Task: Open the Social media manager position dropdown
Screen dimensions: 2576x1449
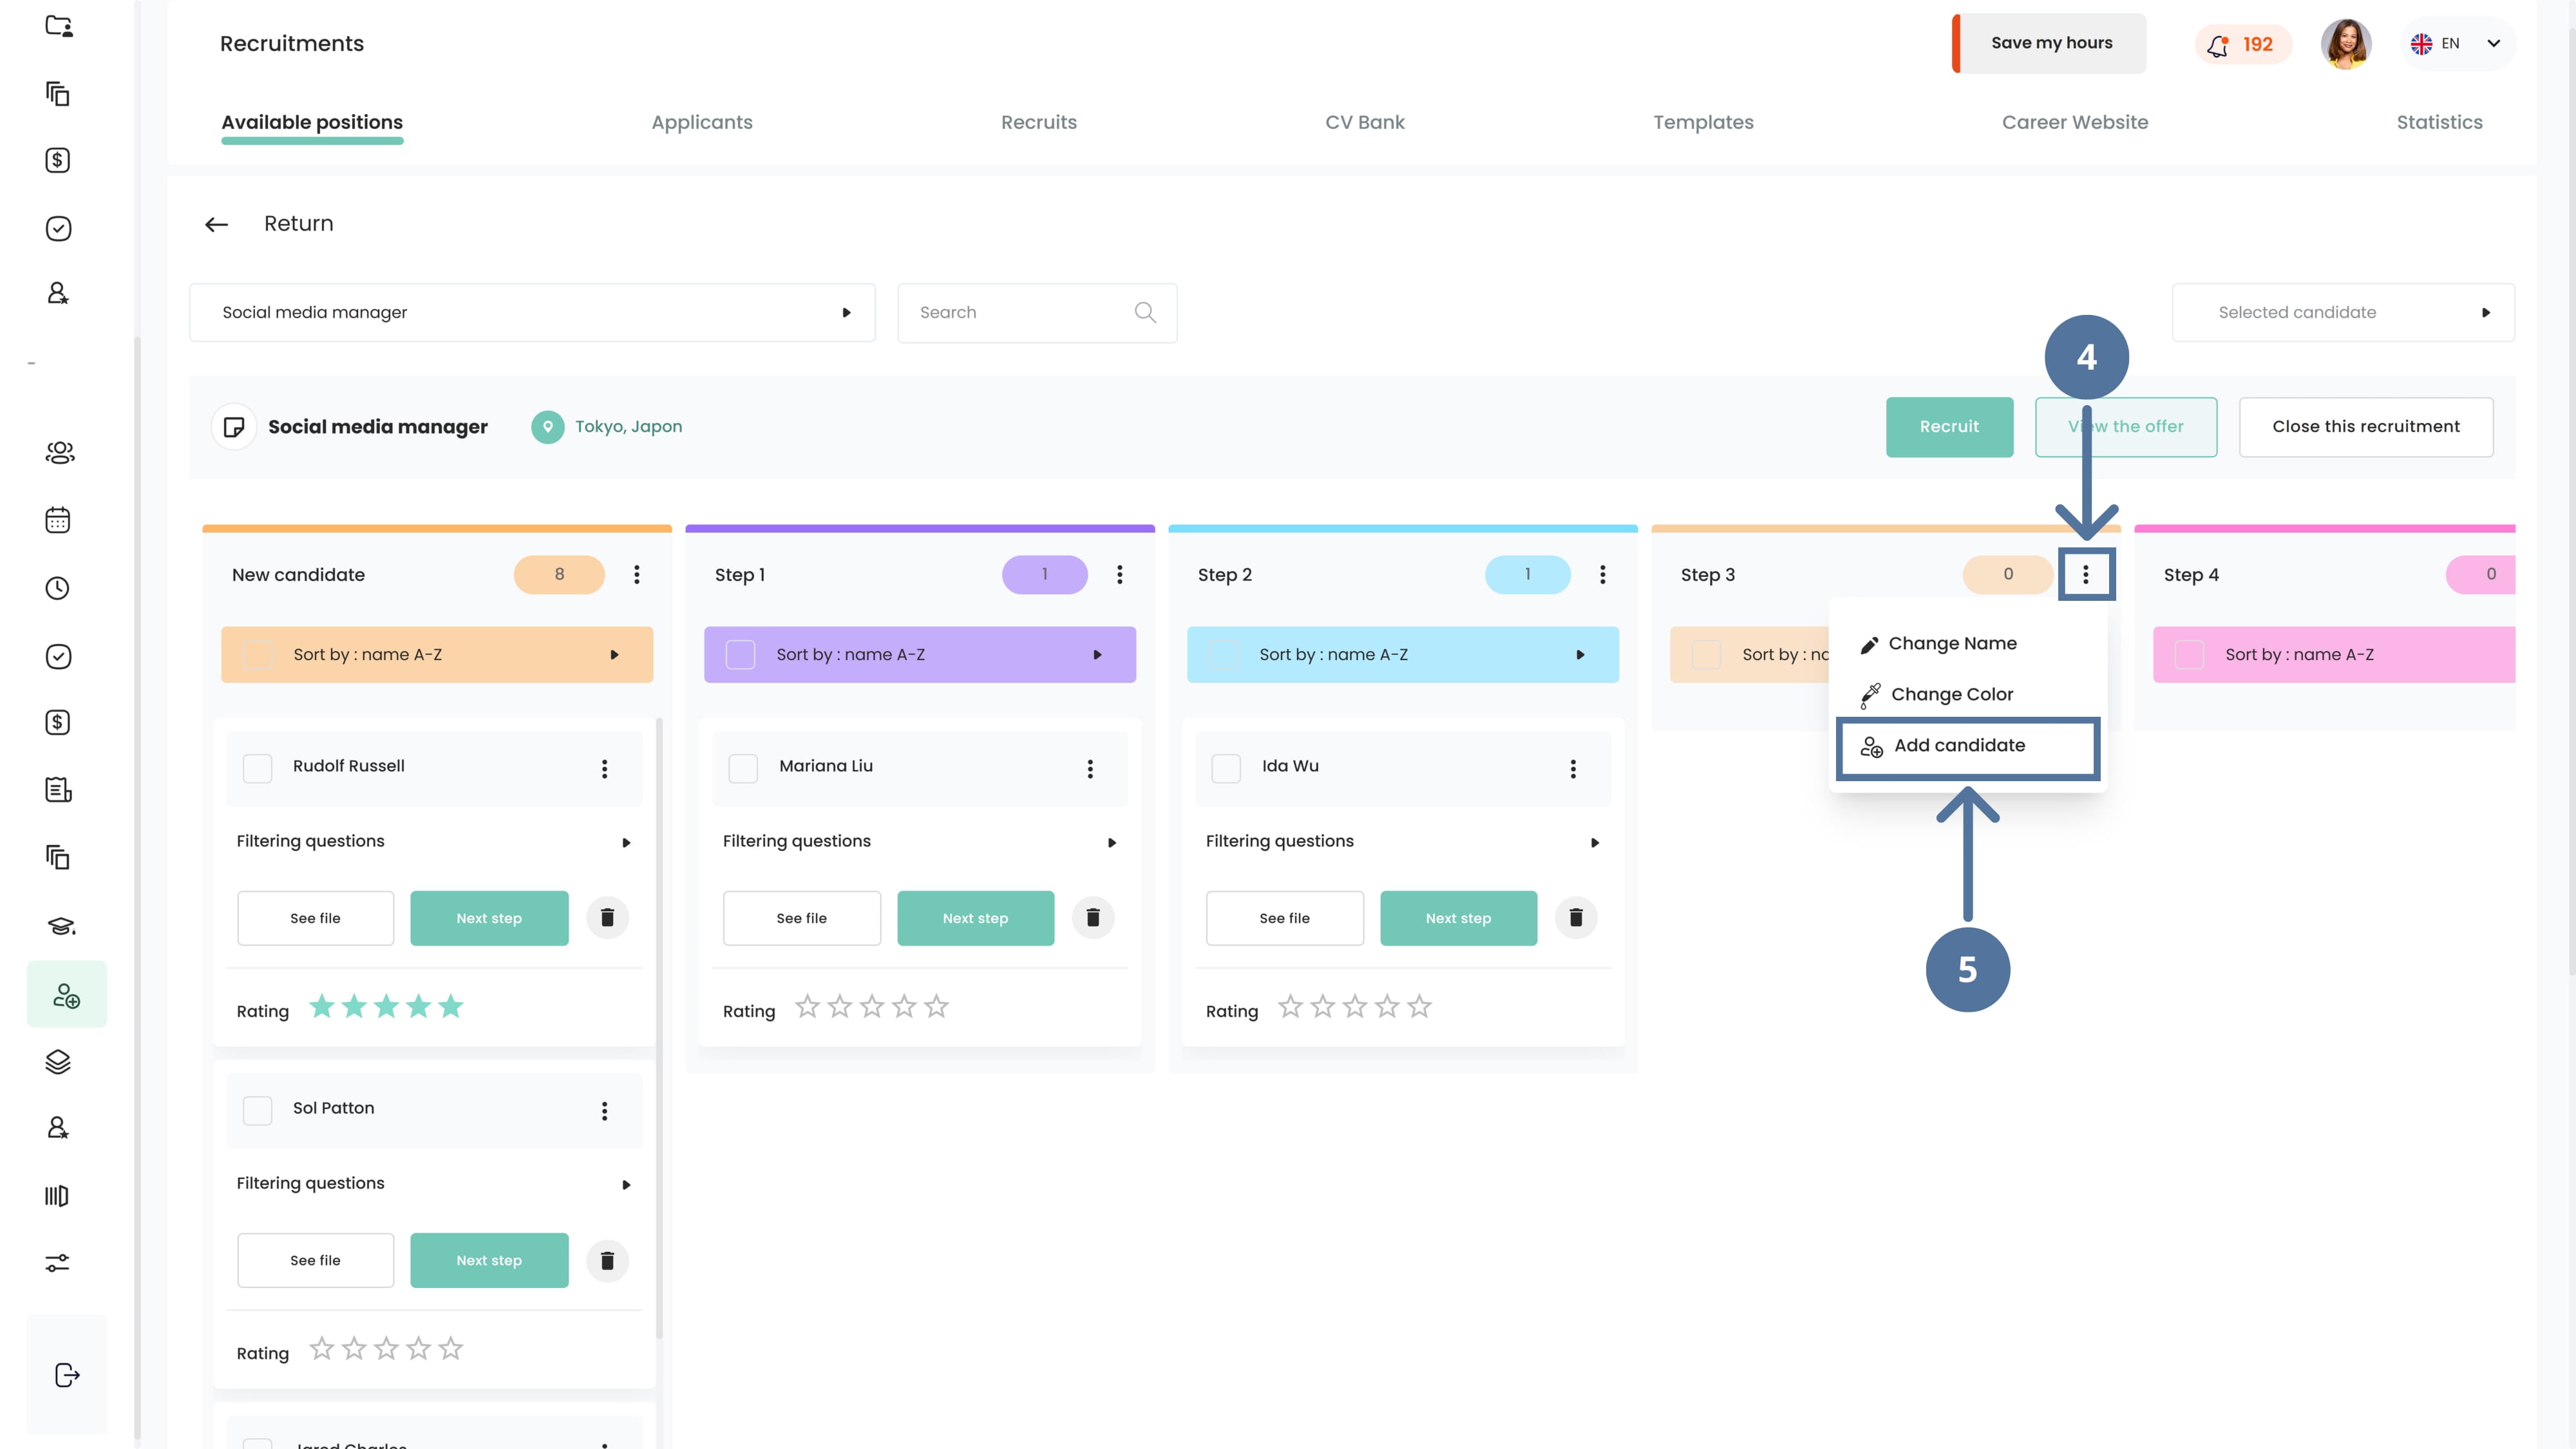Action: click(532, 313)
